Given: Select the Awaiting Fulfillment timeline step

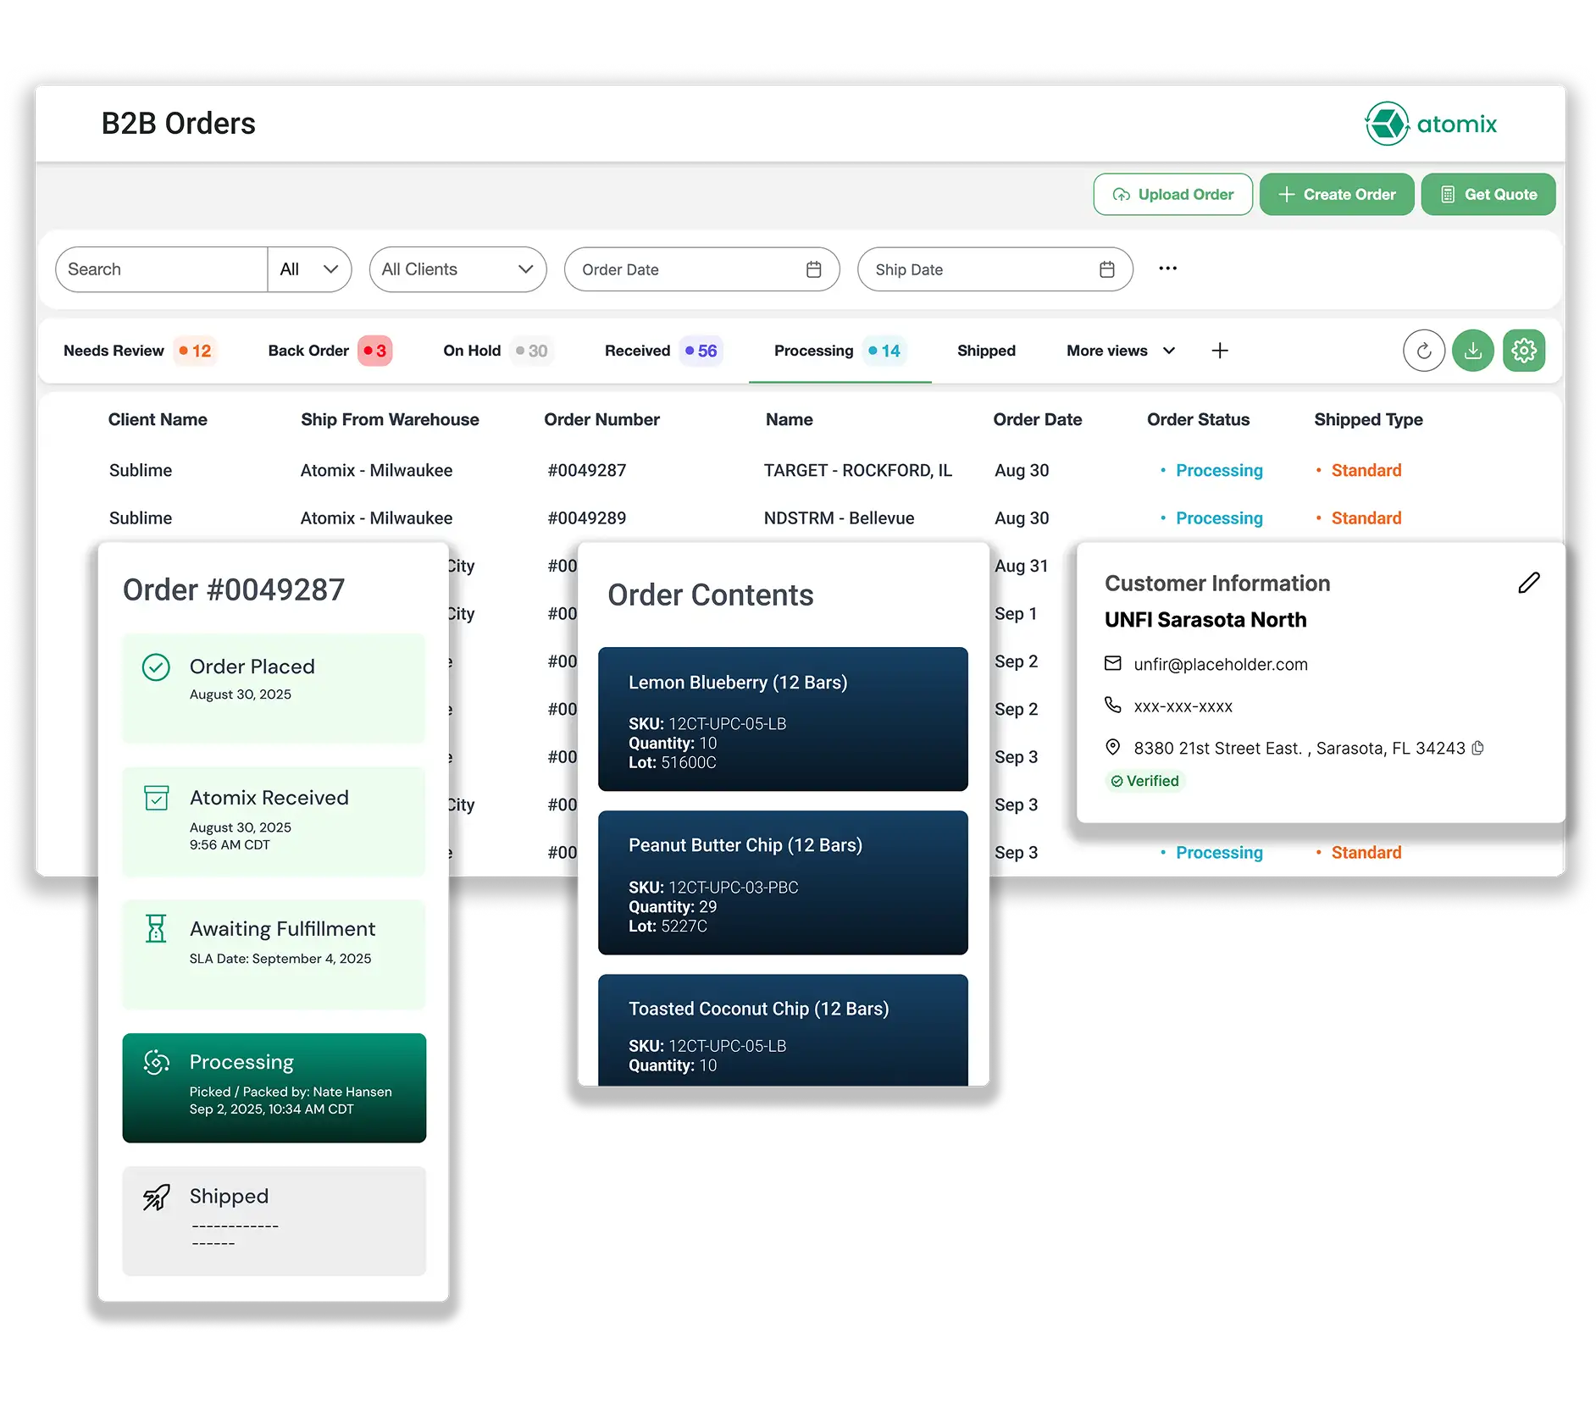Looking at the screenshot, I should (x=274, y=954).
